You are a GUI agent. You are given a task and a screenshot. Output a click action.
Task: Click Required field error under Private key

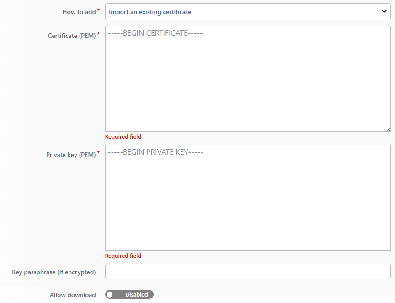point(123,256)
